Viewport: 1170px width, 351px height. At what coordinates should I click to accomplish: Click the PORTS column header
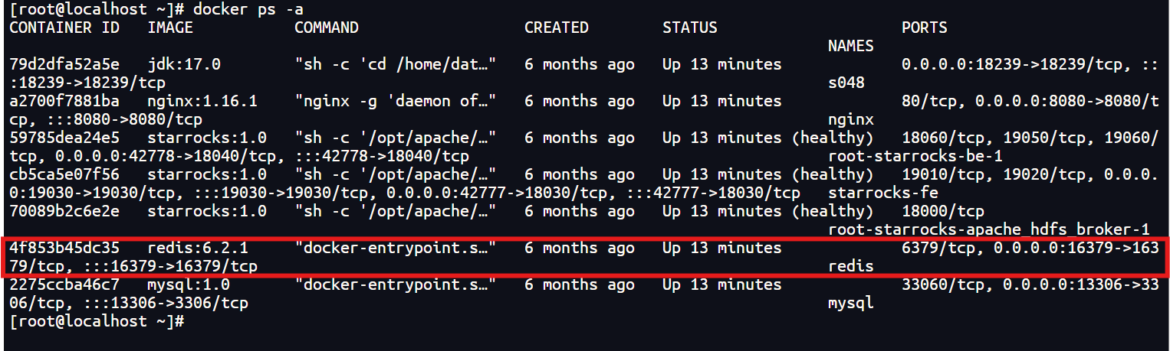(x=925, y=28)
